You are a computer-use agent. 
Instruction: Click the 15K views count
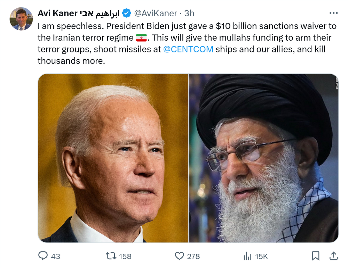coord(261,257)
